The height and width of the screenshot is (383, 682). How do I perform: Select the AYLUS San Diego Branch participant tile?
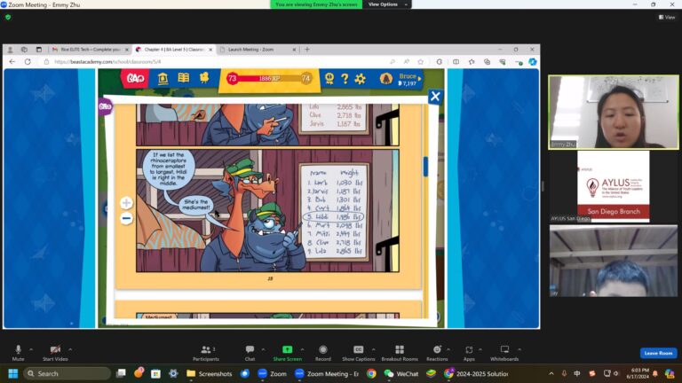click(x=614, y=187)
